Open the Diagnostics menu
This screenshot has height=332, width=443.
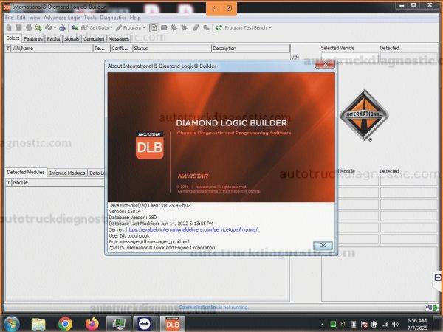click(x=113, y=17)
